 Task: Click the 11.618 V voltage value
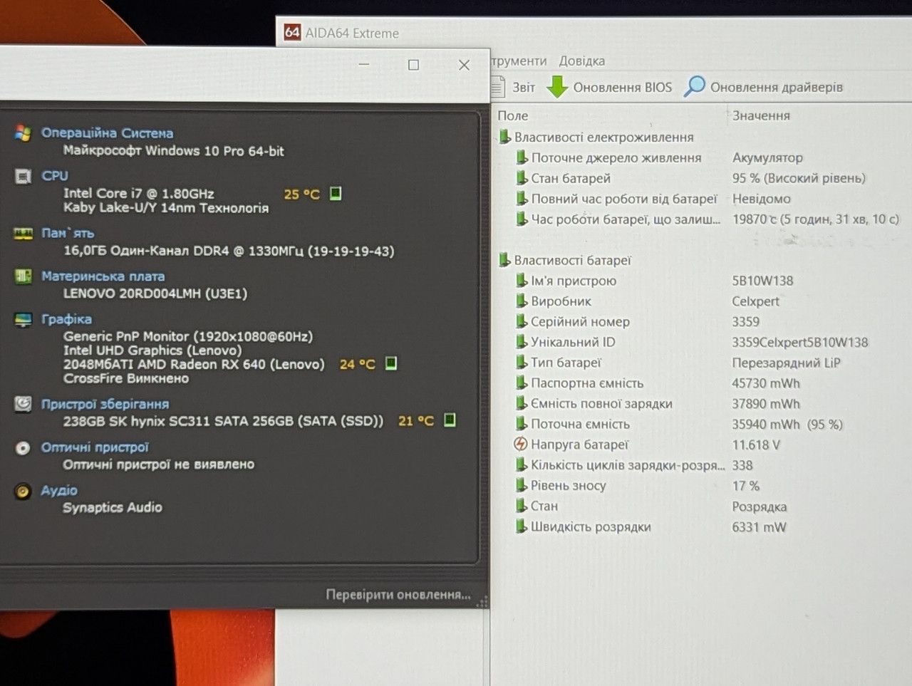pos(756,445)
